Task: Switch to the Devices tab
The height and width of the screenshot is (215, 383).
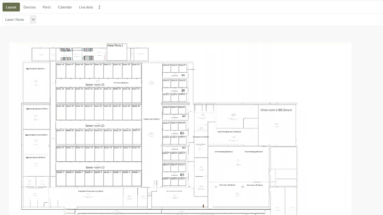Action: pos(30,7)
